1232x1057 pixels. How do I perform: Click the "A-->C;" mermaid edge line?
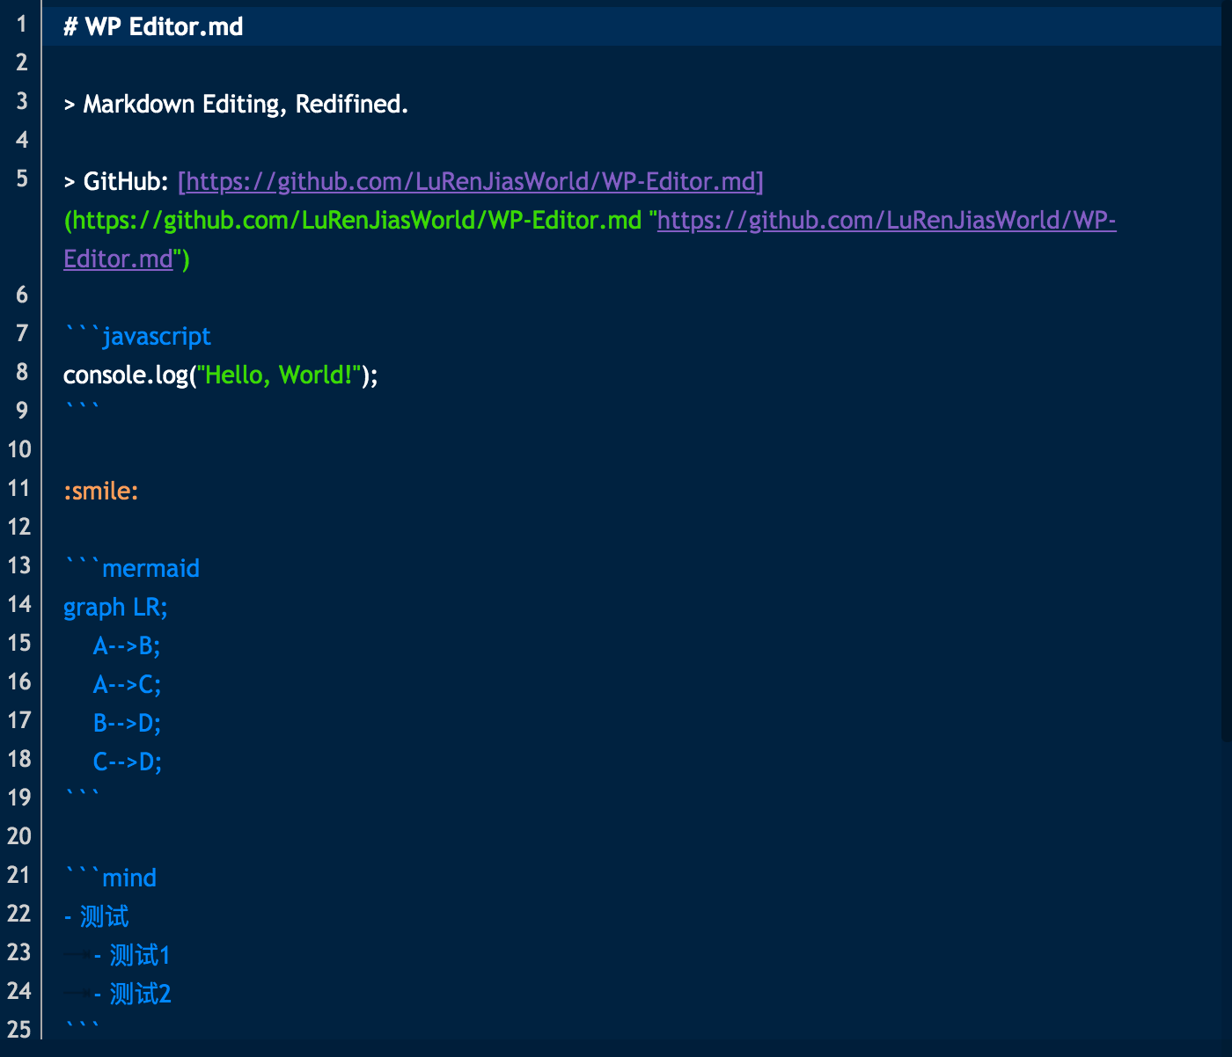tap(128, 684)
